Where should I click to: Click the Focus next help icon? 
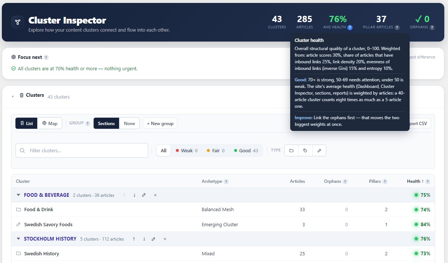click(x=46, y=57)
